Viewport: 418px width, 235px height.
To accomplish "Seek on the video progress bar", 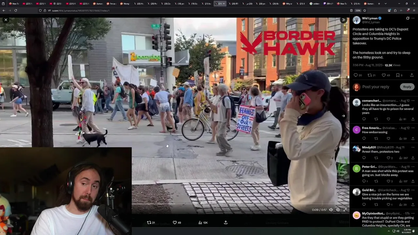I will pyautogui.click(x=240, y=204).
